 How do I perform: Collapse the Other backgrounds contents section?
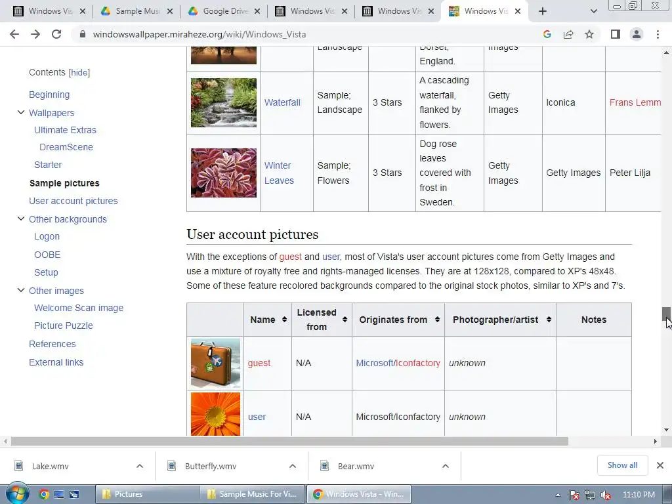20,219
